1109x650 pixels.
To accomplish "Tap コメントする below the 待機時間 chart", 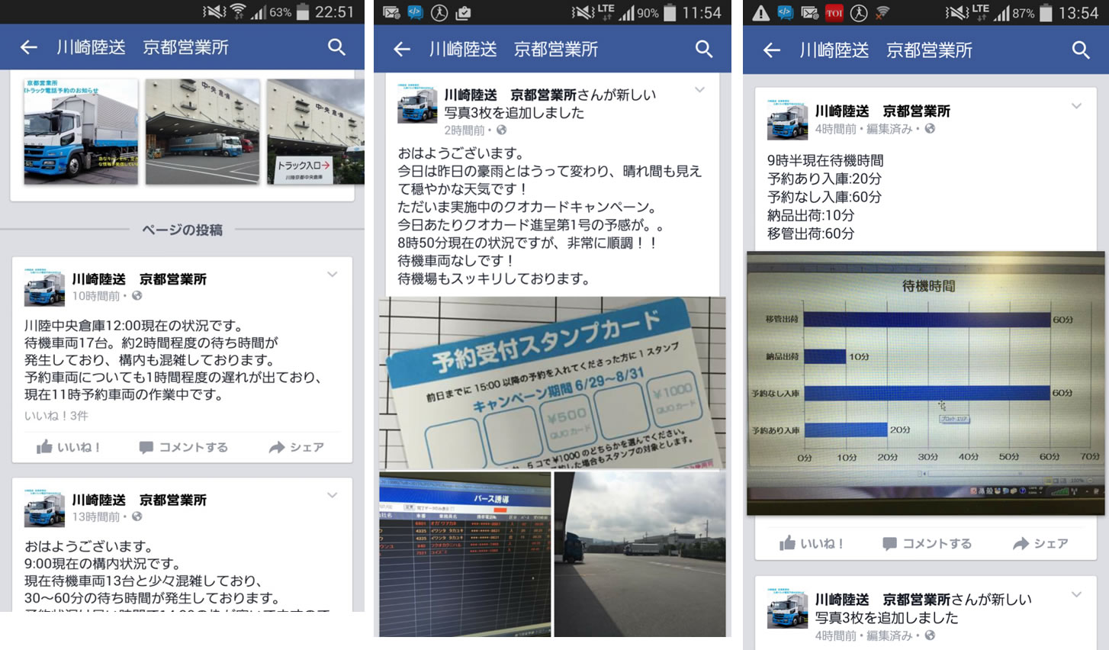I will 927,543.
